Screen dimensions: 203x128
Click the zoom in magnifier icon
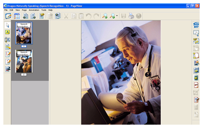105,16
